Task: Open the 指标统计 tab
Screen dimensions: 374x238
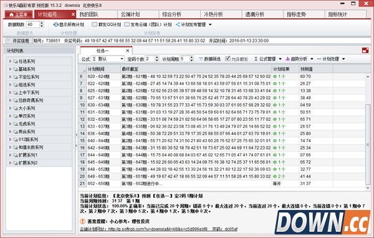Action: click(345, 14)
